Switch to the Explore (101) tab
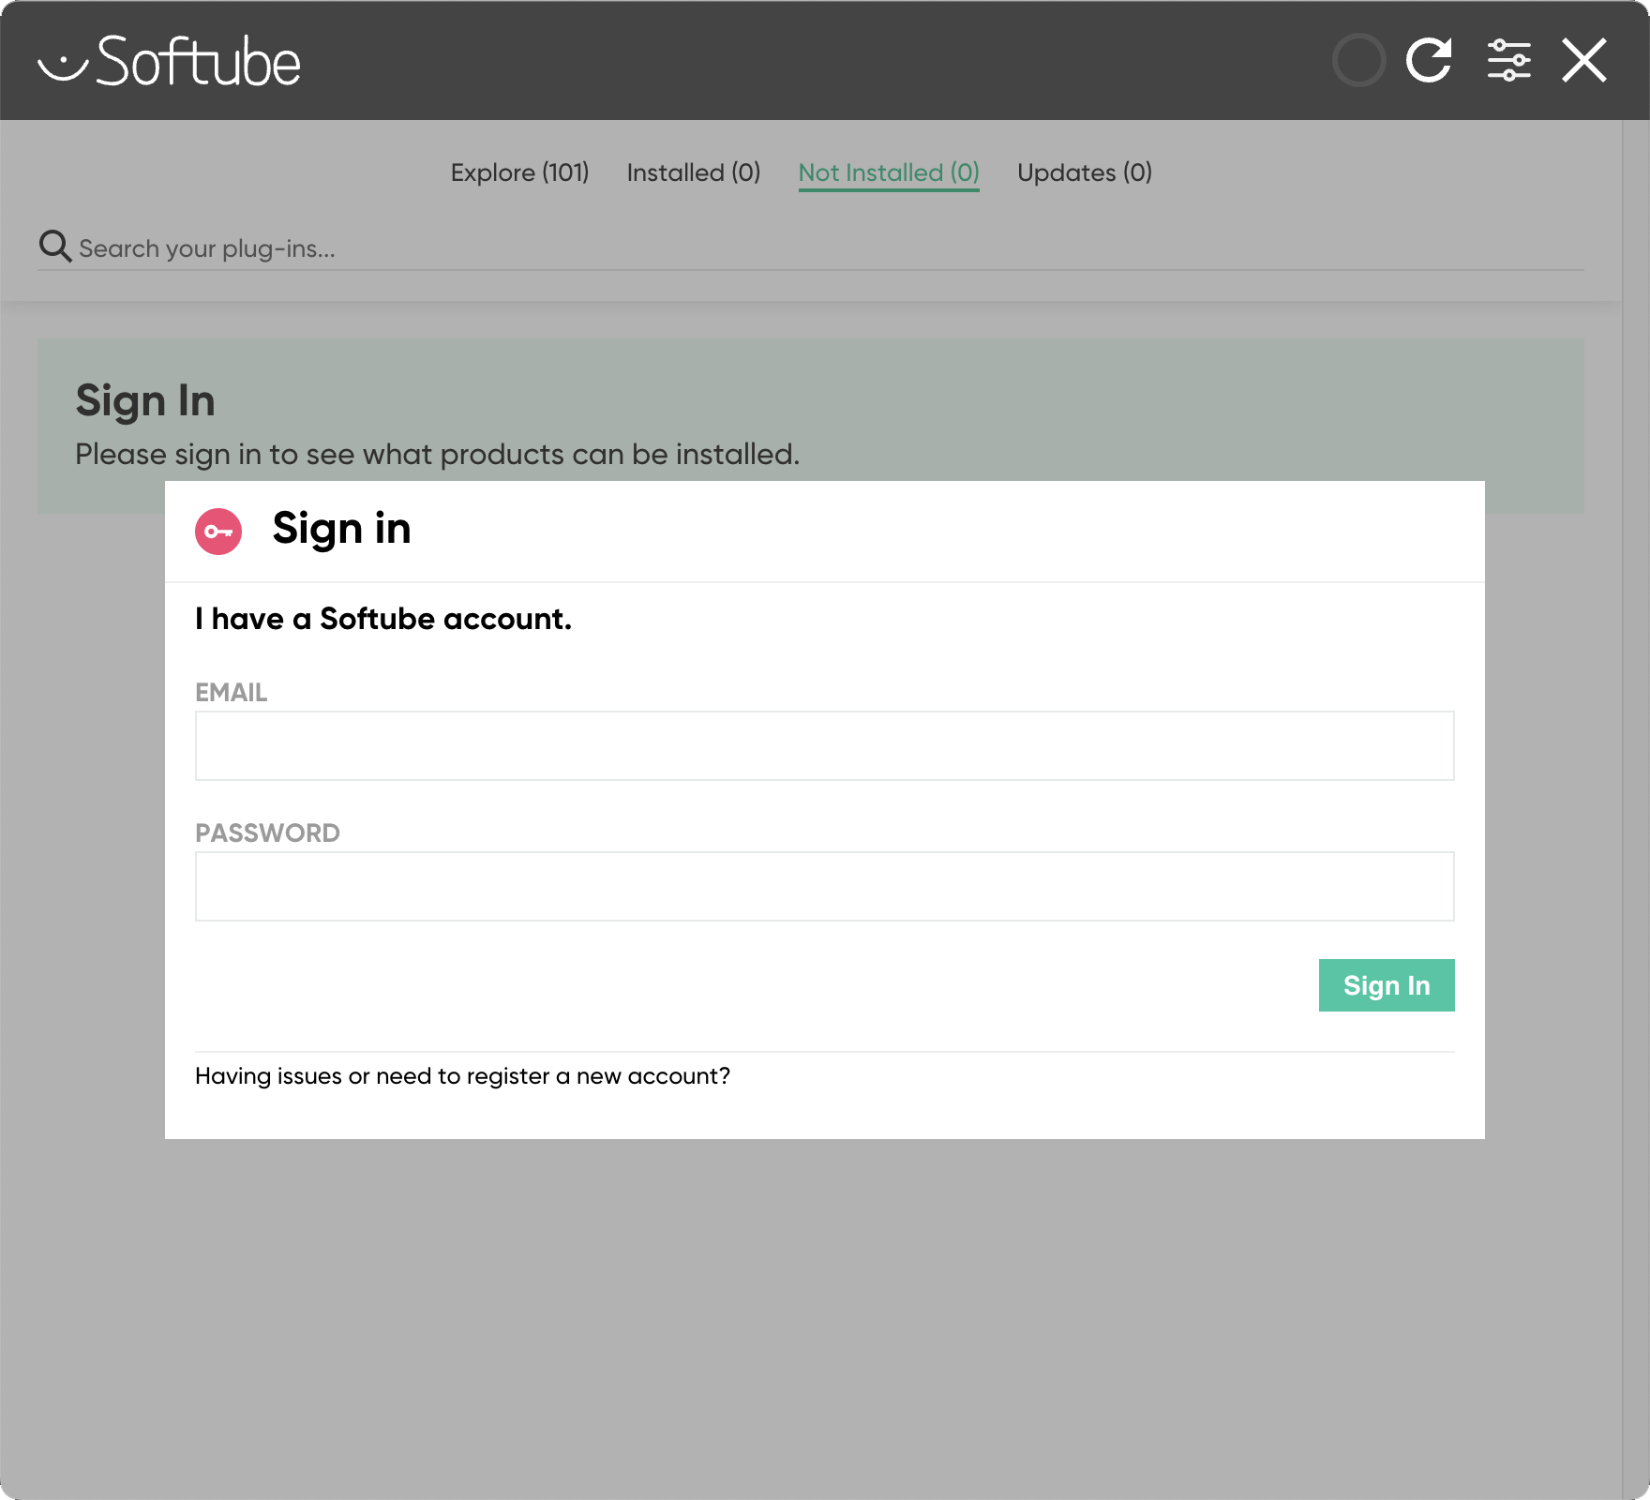 (x=519, y=172)
